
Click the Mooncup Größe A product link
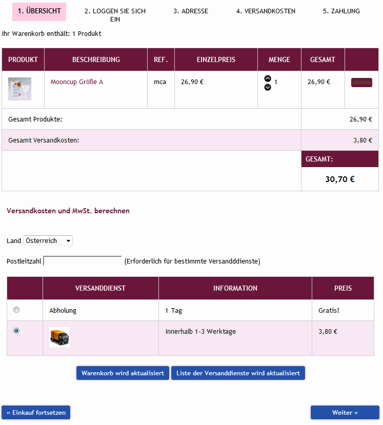[77, 82]
